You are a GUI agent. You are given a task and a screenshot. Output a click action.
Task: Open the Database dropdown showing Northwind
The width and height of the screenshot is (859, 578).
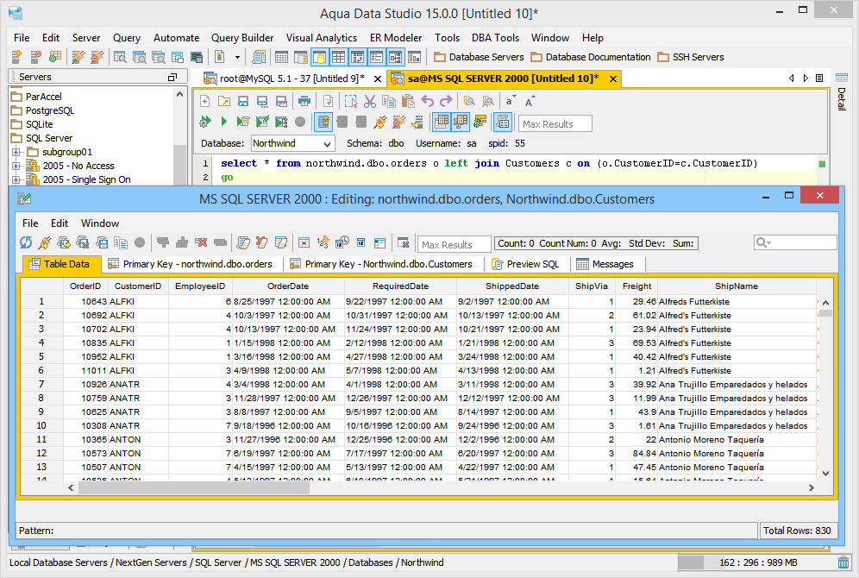(292, 143)
